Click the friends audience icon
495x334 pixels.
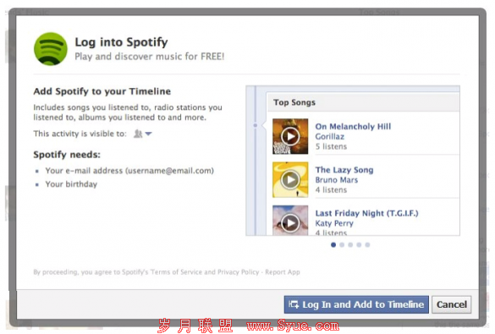[138, 134]
